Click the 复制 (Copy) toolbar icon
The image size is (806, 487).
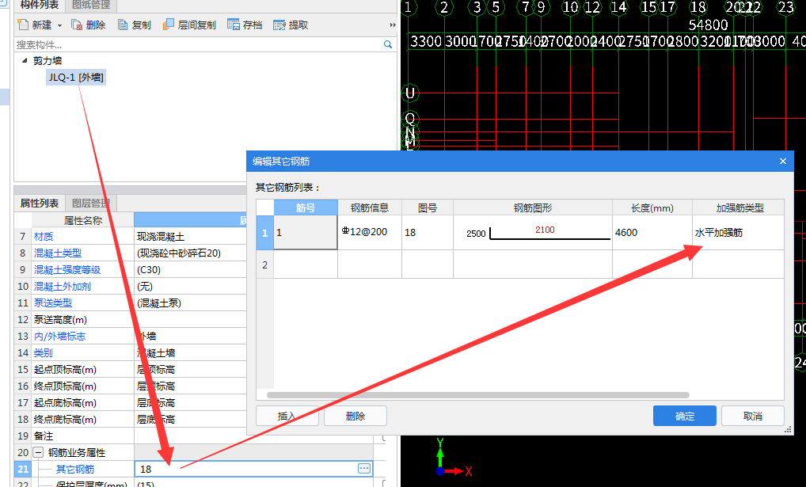(x=123, y=25)
